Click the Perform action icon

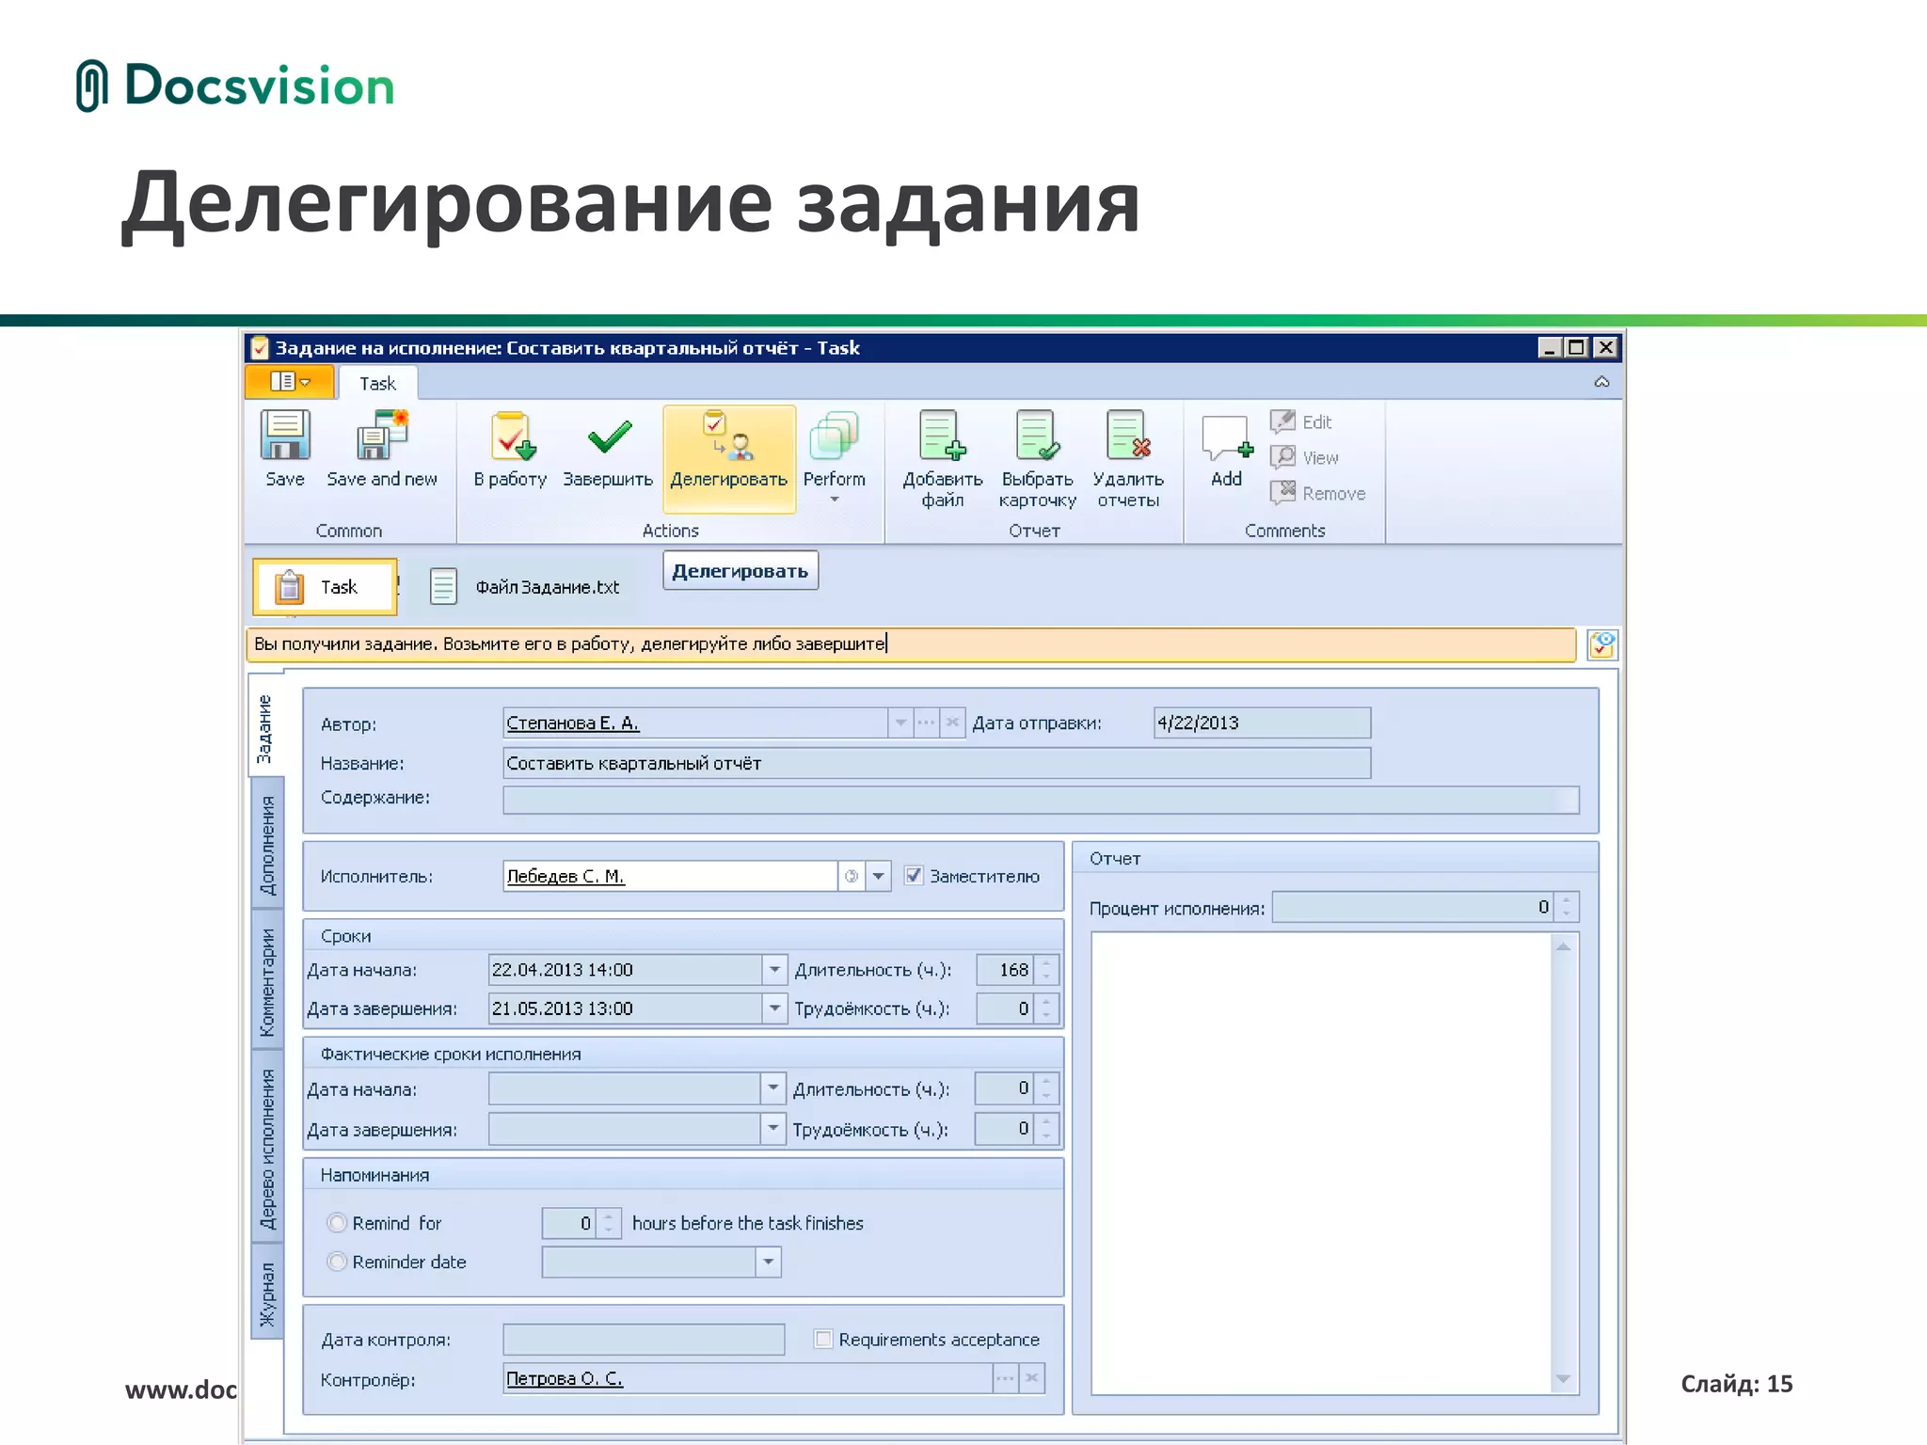coord(834,437)
